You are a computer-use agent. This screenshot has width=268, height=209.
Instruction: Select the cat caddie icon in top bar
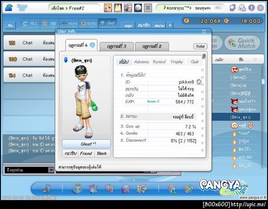[118, 8]
